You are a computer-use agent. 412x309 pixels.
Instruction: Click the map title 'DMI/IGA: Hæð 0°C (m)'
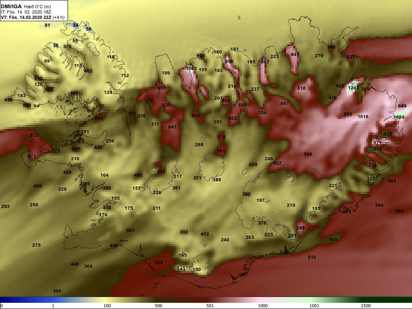pyautogui.click(x=26, y=7)
